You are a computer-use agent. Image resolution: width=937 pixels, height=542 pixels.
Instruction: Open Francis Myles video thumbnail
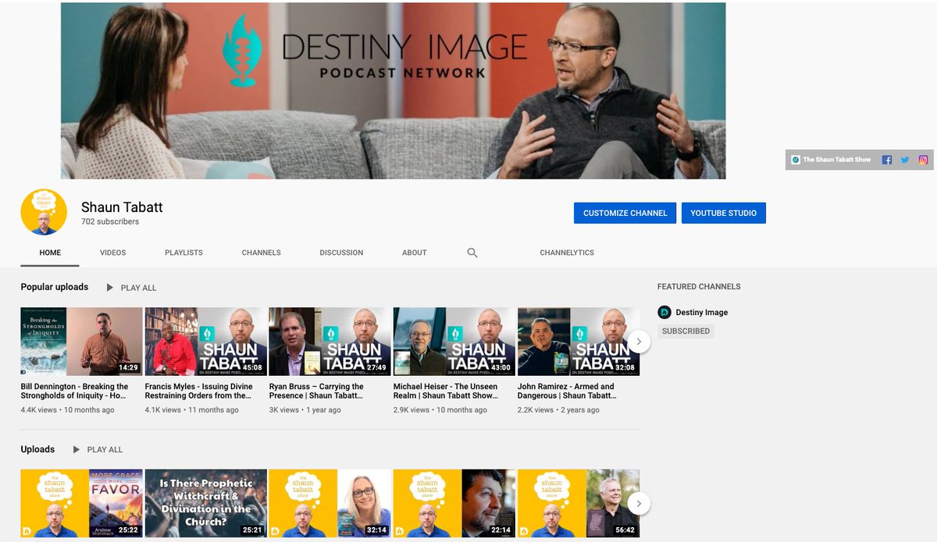point(205,342)
